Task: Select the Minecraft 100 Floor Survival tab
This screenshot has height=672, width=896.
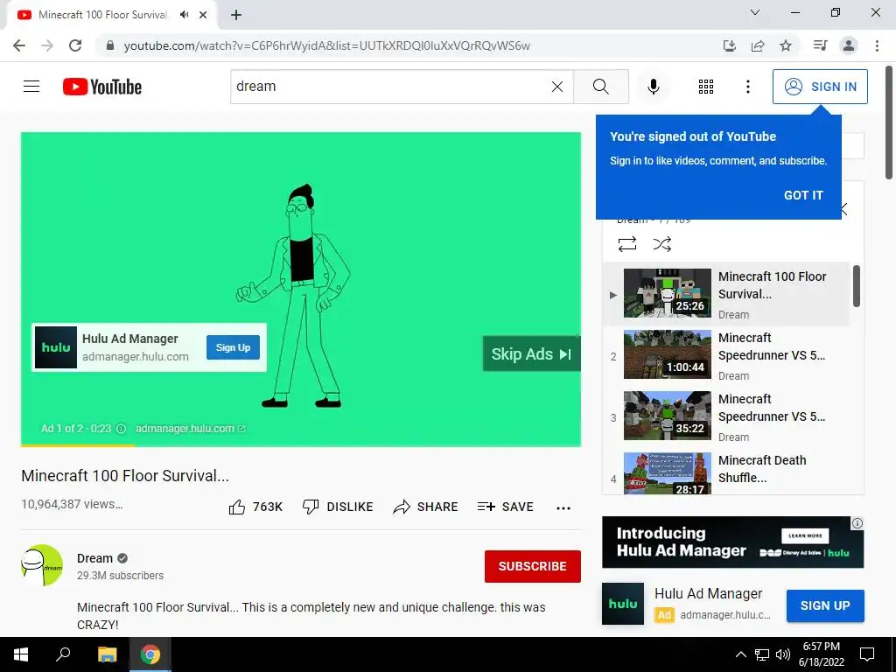Action: point(111,15)
